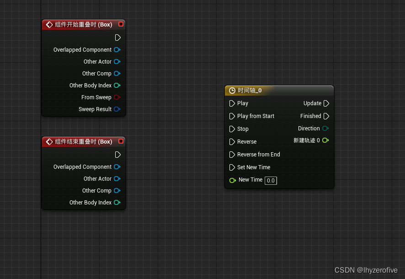
Task: Click the New Time value field showing 0.0
Action: point(271,181)
